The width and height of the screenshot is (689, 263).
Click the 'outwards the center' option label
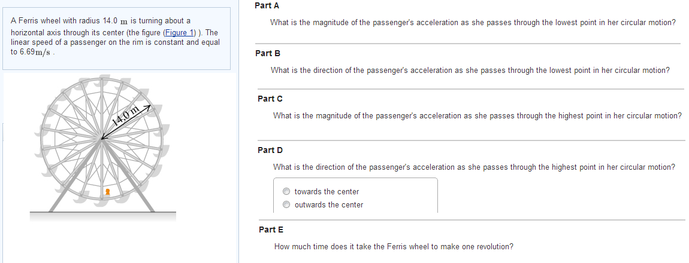329,205
